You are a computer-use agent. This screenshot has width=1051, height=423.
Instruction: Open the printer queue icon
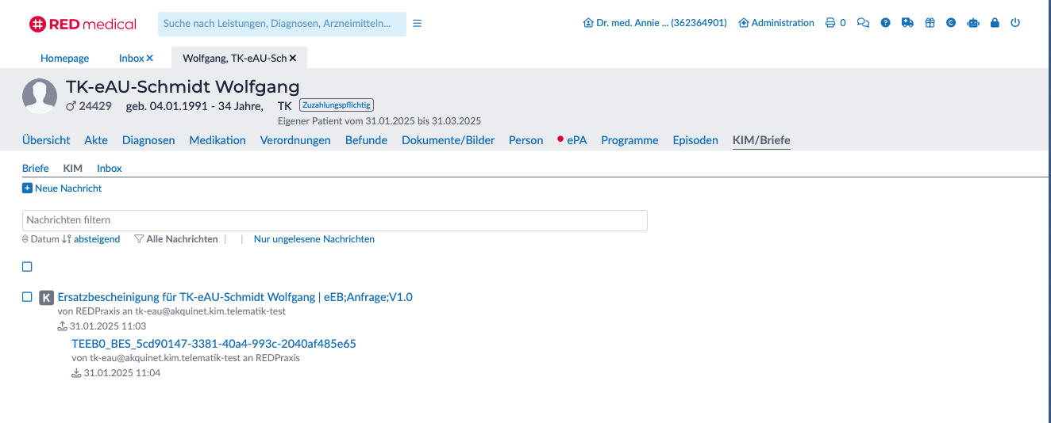(830, 23)
